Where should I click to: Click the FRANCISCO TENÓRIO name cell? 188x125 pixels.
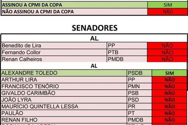(64, 86)
